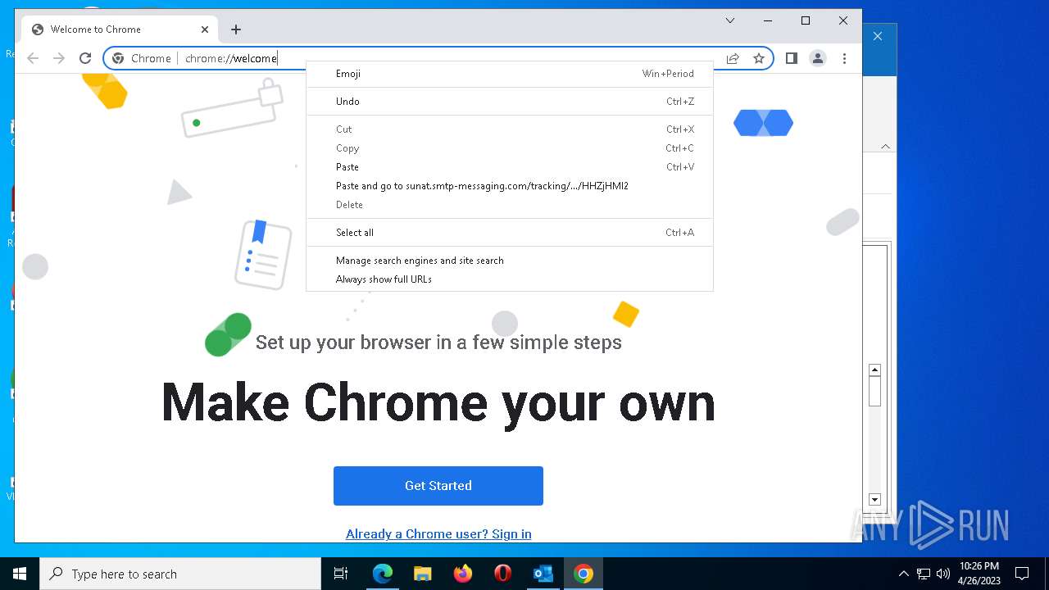Click the background window's scroll-down arrow

pos(874,499)
